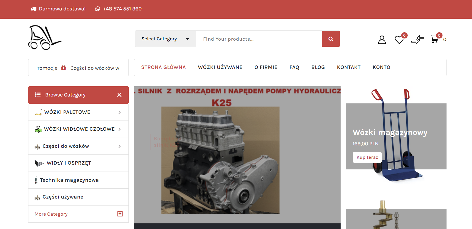The width and height of the screenshot is (472, 229).
Task: Open the FAQ page
Action: 294,67
